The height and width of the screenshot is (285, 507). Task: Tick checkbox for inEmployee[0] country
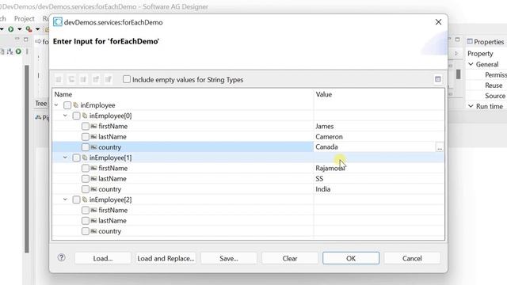[x=86, y=147]
